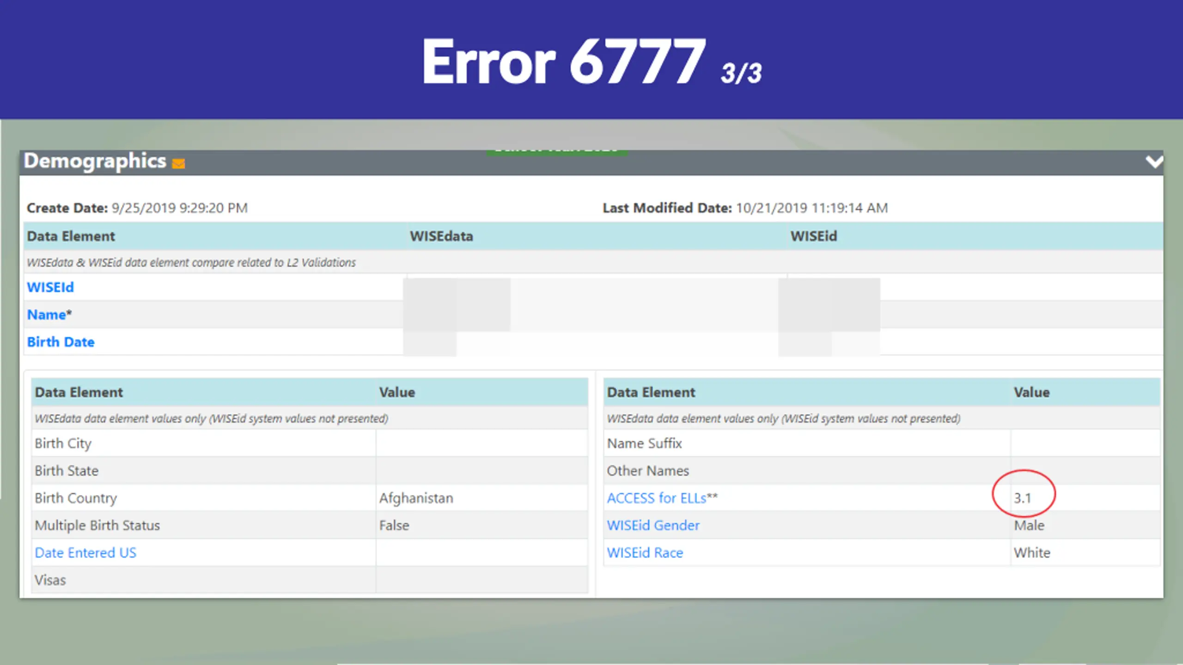Open the Birth Date data element link
Viewport: 1183px width, 665px height.
pyautogui.click(x=61, y=342)
